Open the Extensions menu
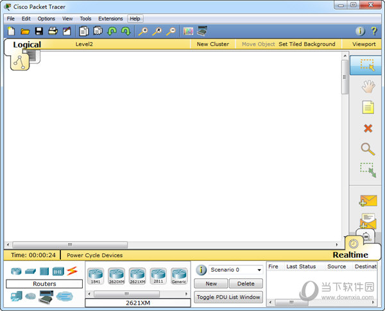The image size is (385, 311). tap(110, 19)
